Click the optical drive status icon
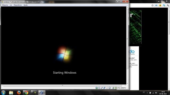 pyautogui.click(x=99, y=88)
